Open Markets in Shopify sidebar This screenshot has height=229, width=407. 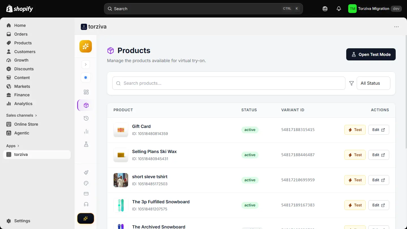(x=37, y=86)
